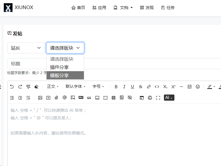Image resolution: width=221 pixels, height=166 pixels.
Task: Toggle hidden content eye-slash icon
Action: 130,98
